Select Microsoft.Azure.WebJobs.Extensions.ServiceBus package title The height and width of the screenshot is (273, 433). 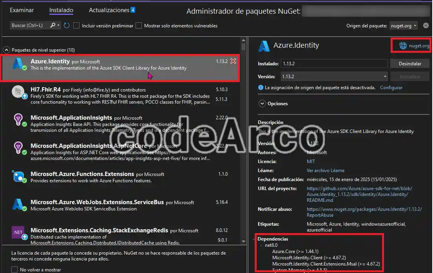(97, 202)
